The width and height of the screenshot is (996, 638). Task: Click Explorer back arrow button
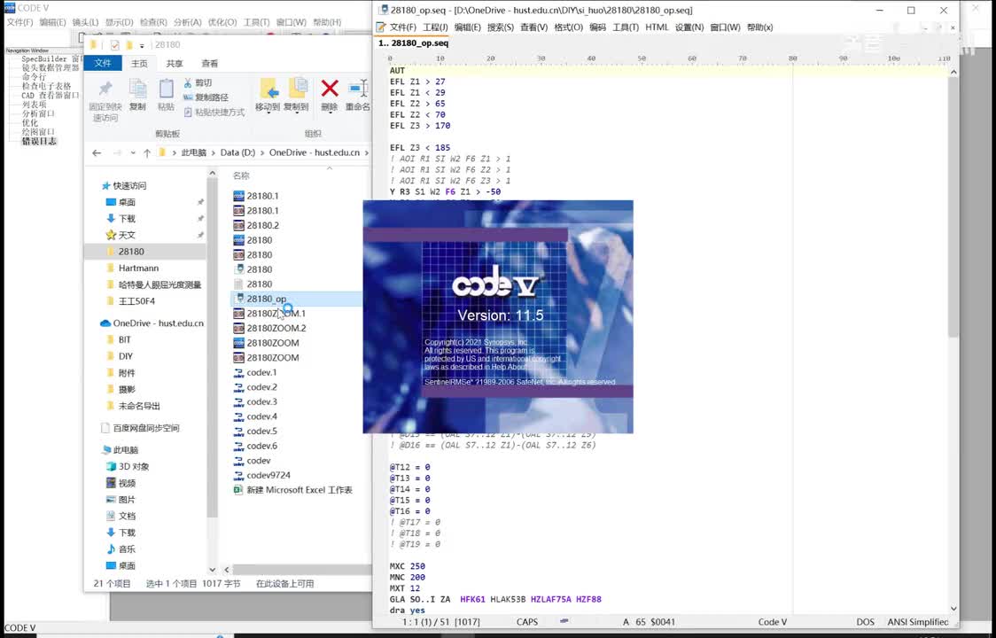click(x=97, y=152)
